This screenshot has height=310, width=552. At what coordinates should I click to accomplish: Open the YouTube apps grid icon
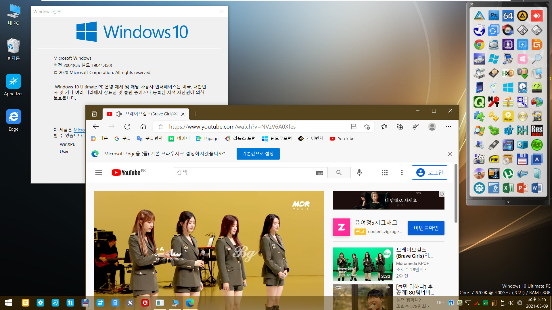385,173
